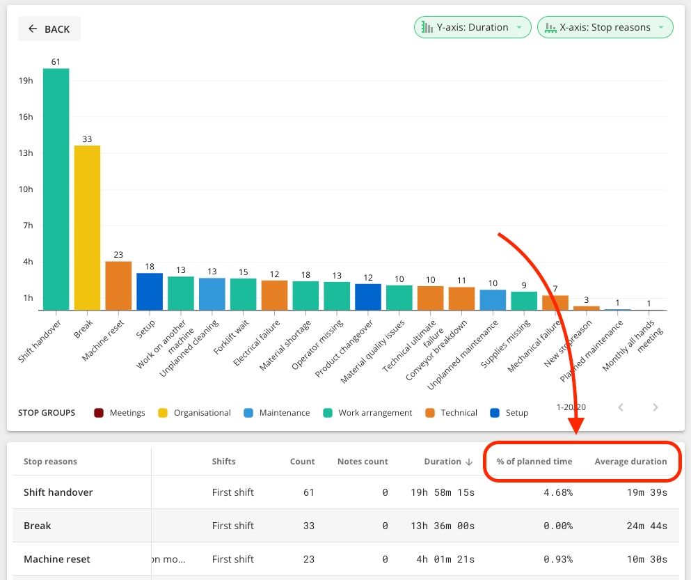Click the 13h 36m 00s duration cell
Image resolution: width=691 pixels, height=580 pixels.
pyautogui.click(x=443, y=526)
